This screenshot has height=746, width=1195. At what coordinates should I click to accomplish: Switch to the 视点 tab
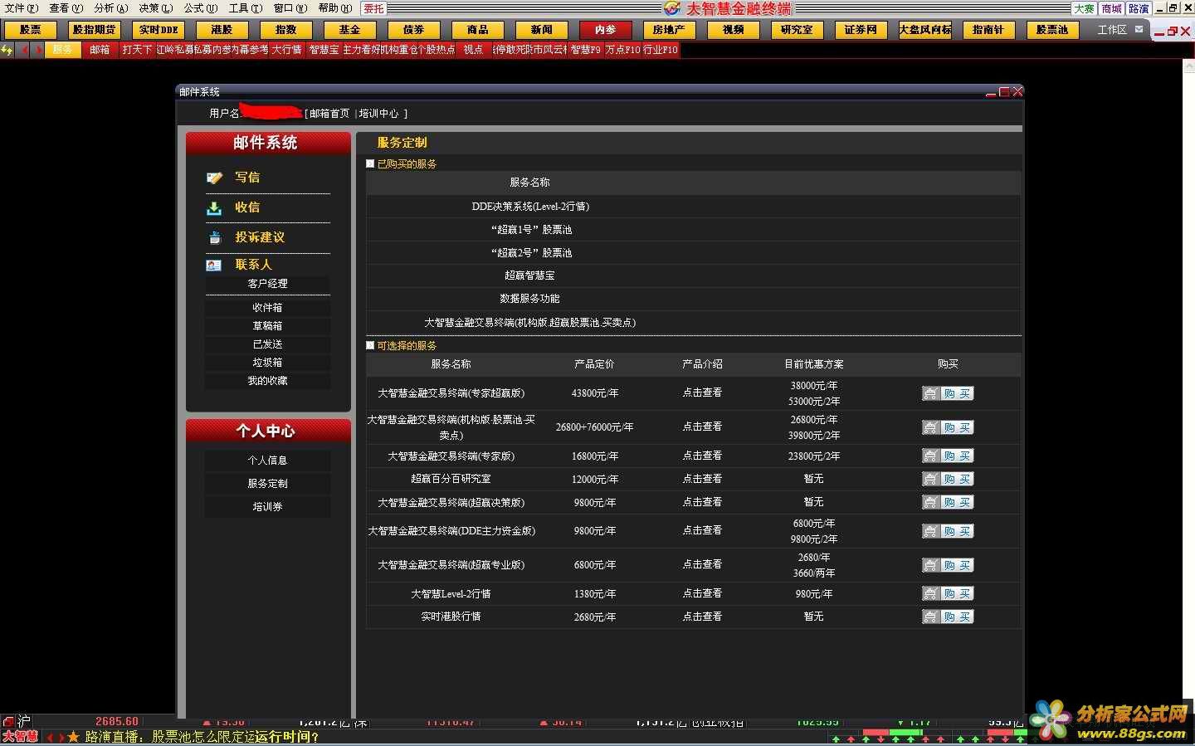[473, 50]
